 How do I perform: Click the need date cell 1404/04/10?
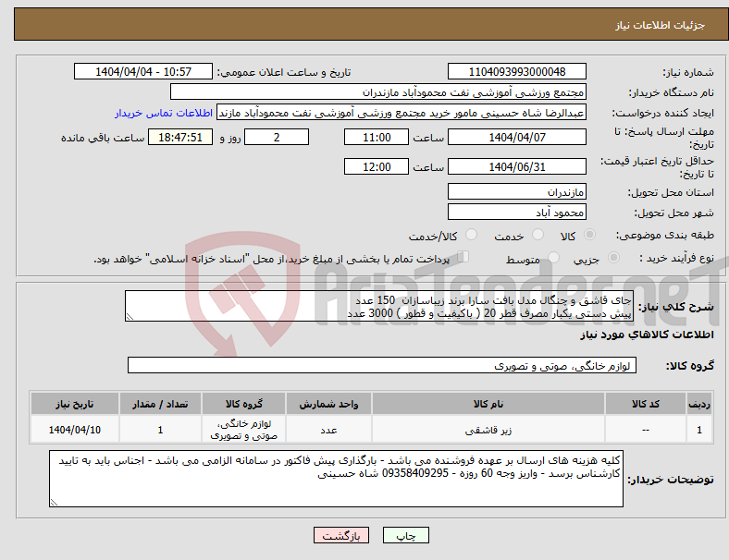74,430
